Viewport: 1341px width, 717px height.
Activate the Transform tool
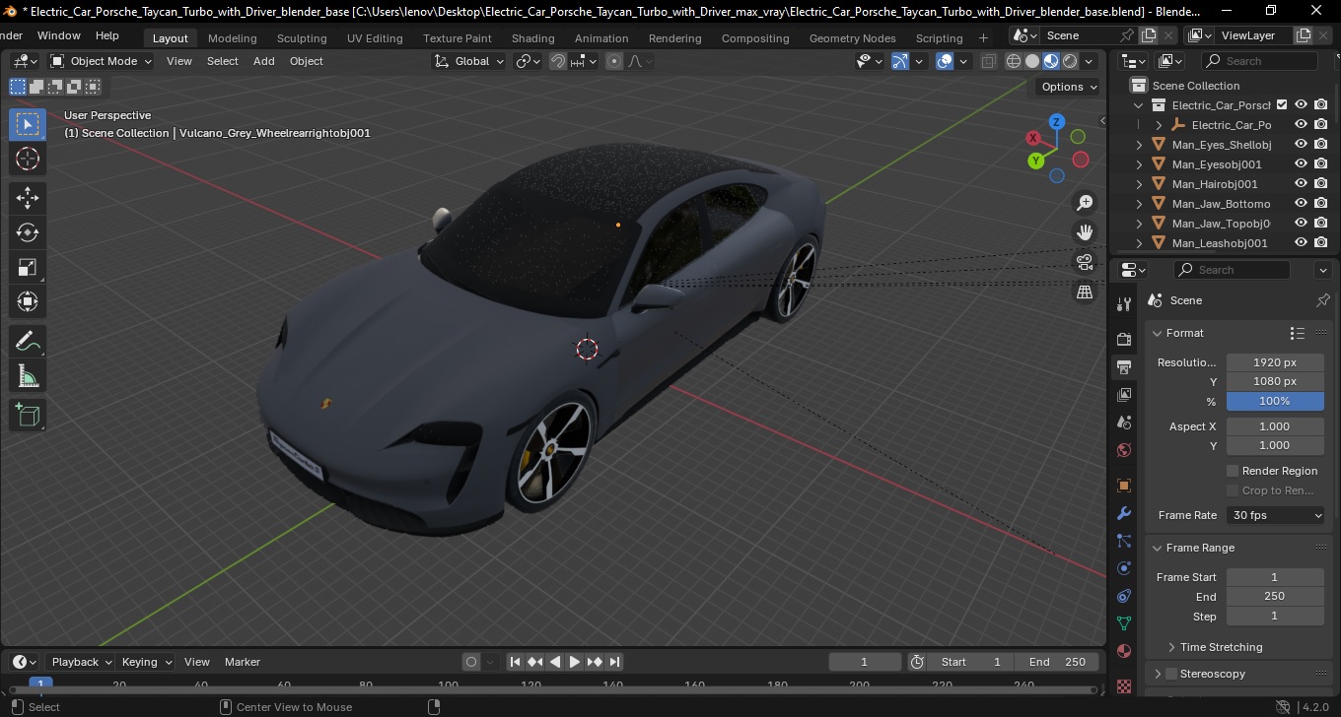click(x=28, y=301)
